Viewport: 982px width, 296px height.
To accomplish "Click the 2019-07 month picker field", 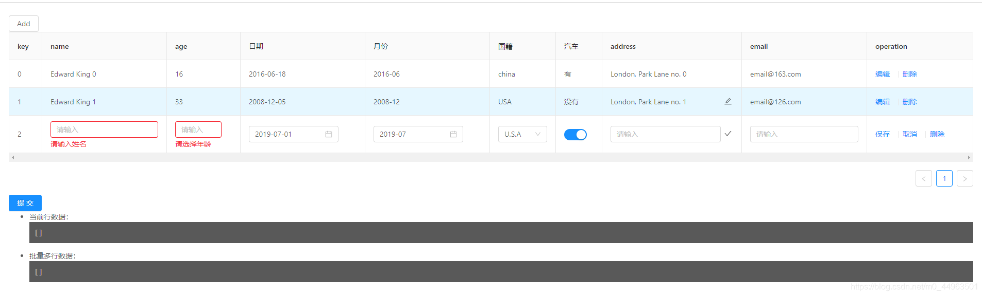I will (x=418, y=134).
